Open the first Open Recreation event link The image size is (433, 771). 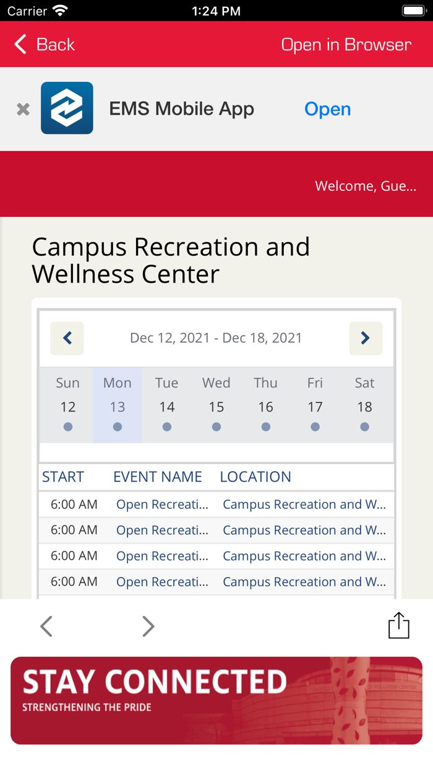click(x=163, y=504)
